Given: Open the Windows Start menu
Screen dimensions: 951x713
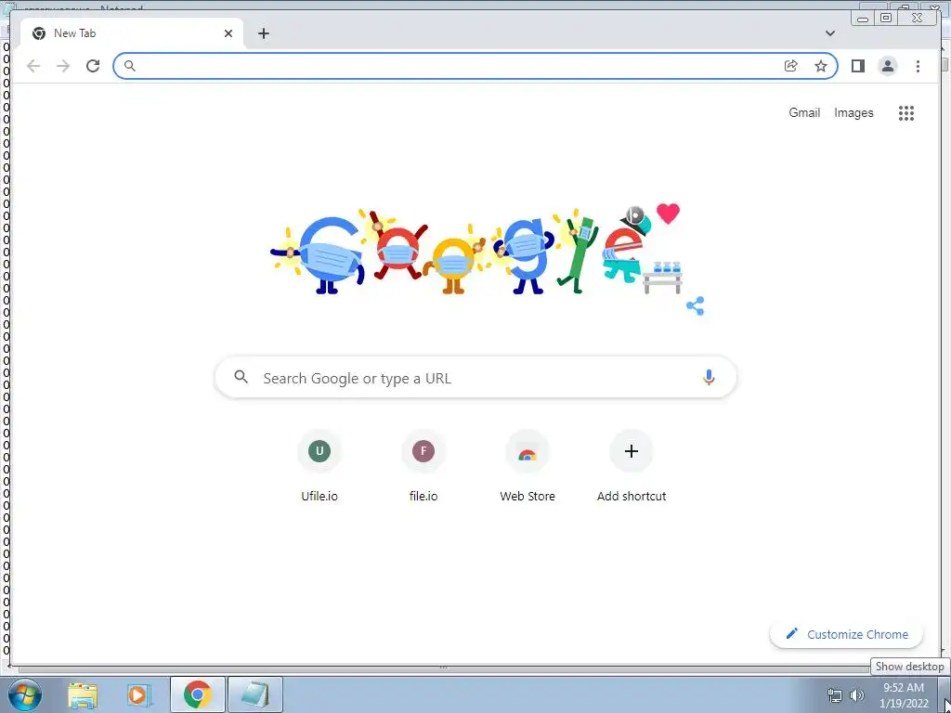Looking at the screenshot, I should pyautogui.click(x=23, y=694).
